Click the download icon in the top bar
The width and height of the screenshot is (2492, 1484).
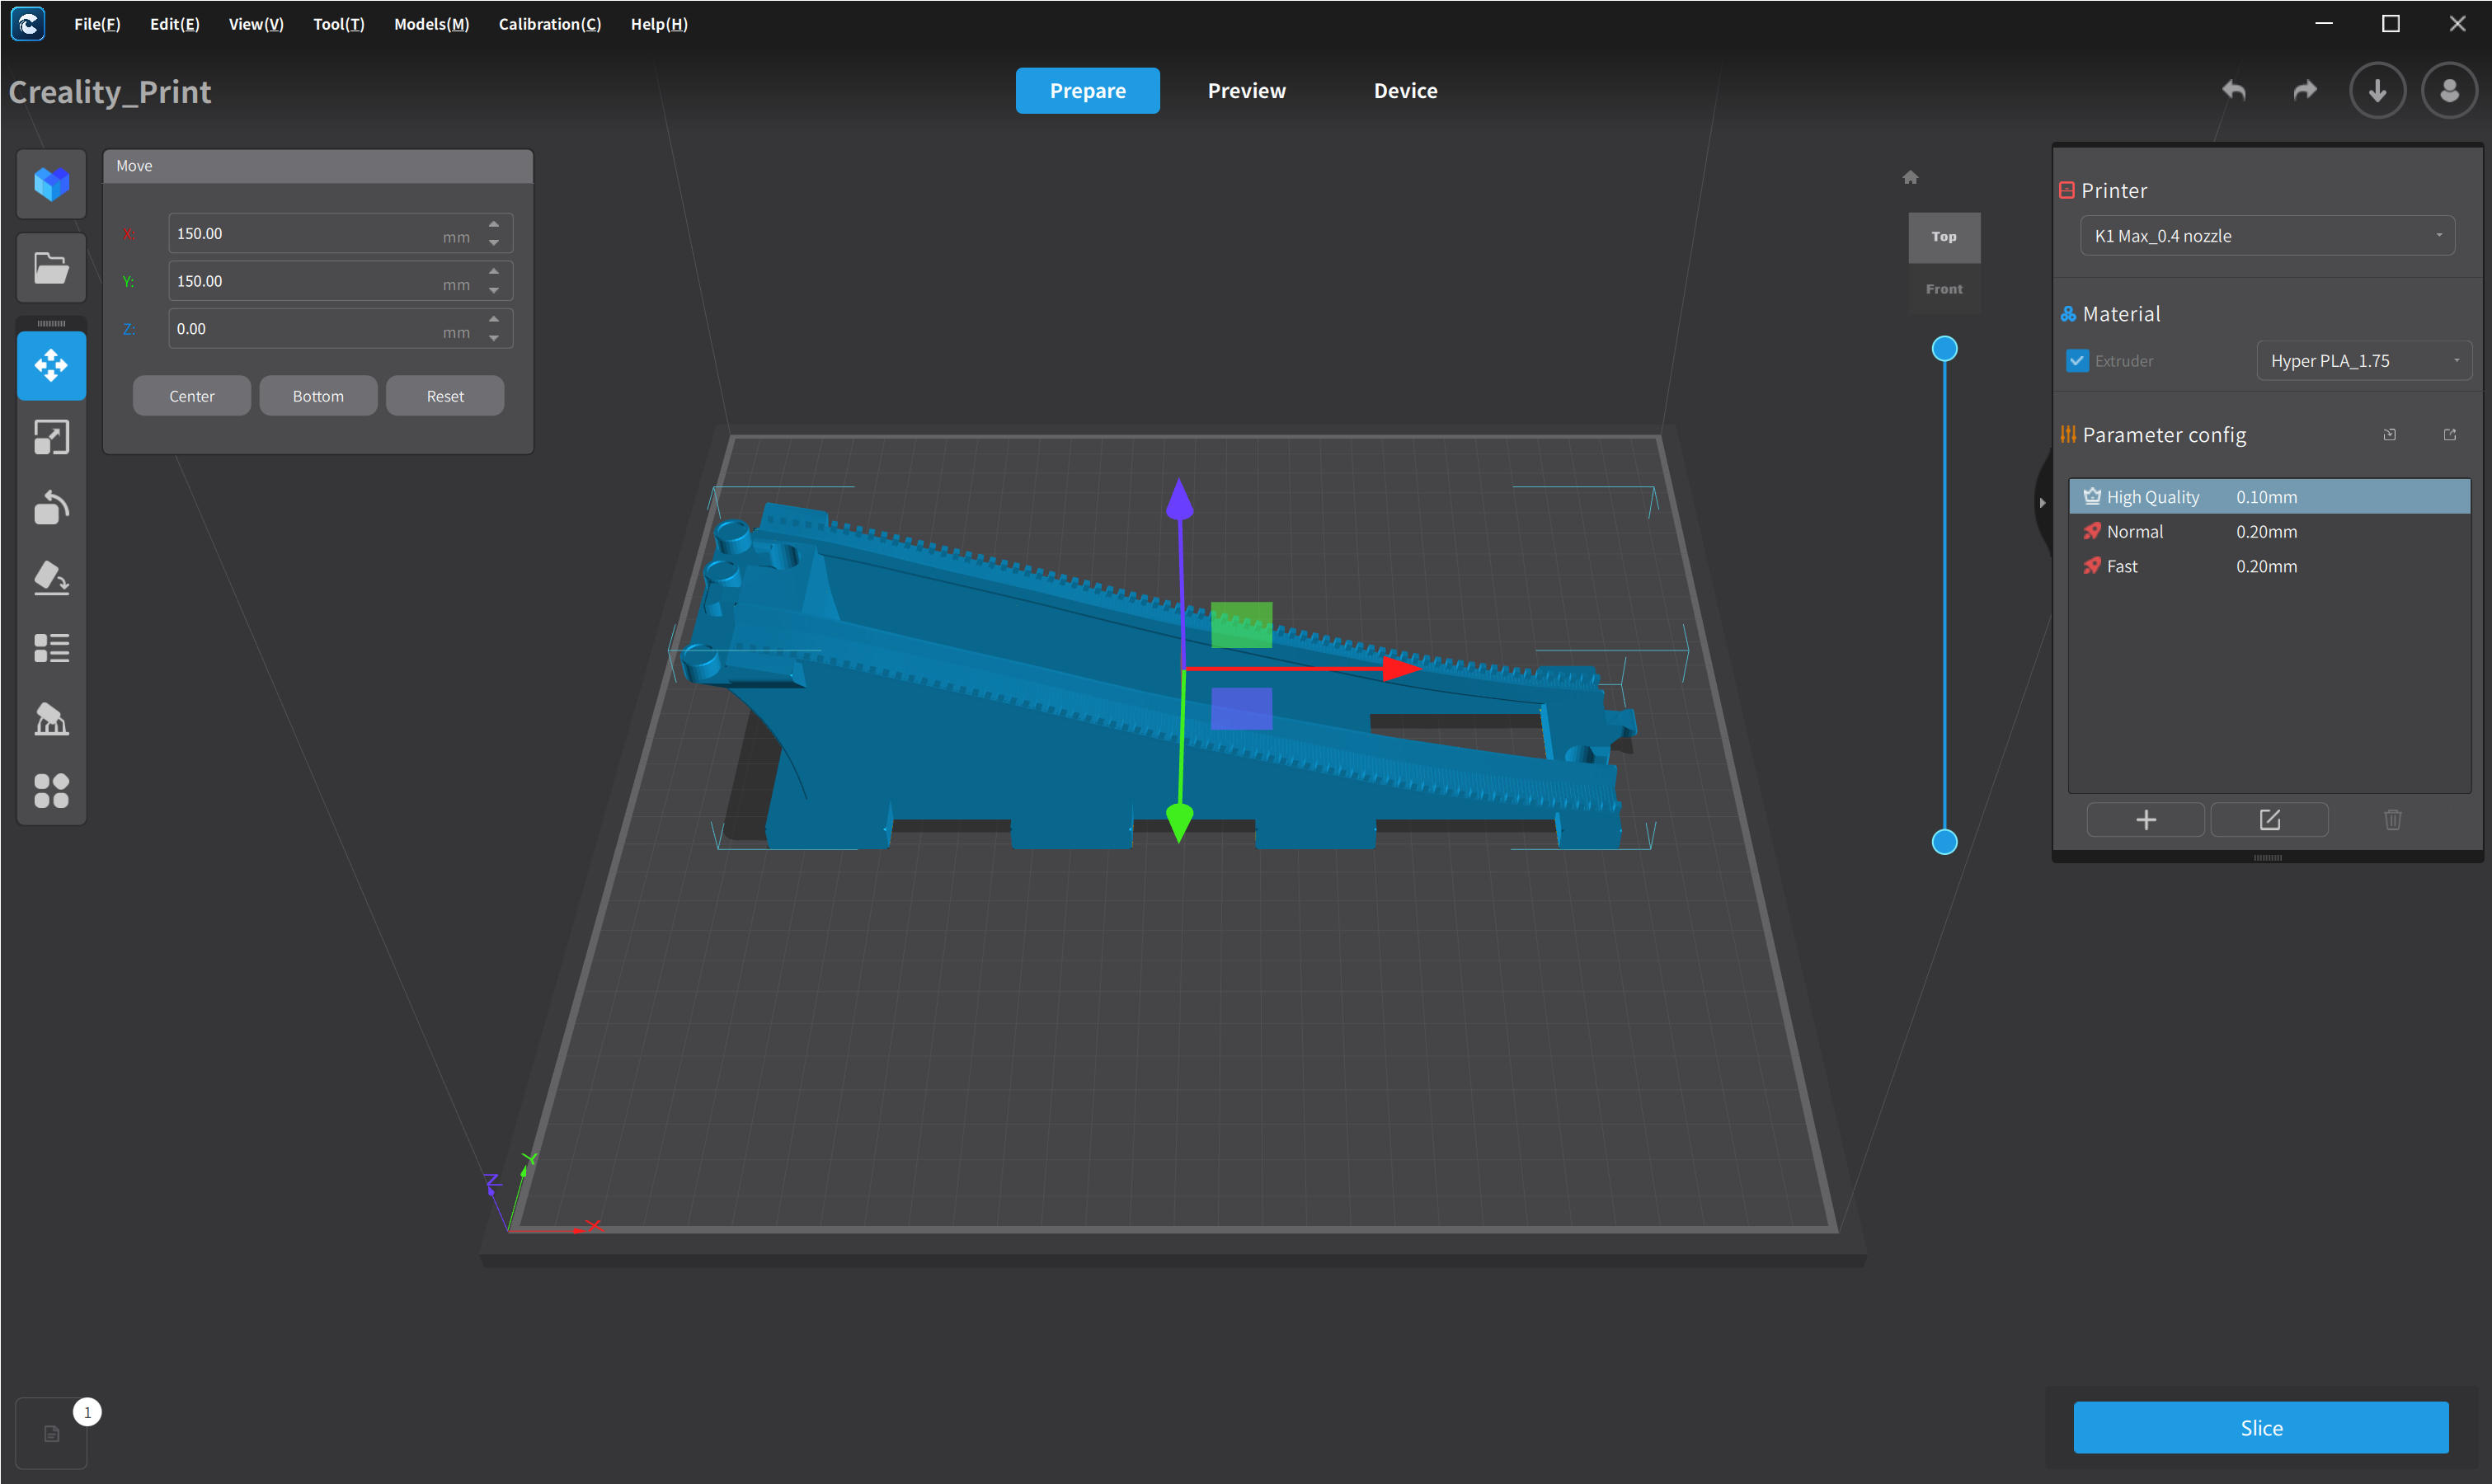(2377, 91)
